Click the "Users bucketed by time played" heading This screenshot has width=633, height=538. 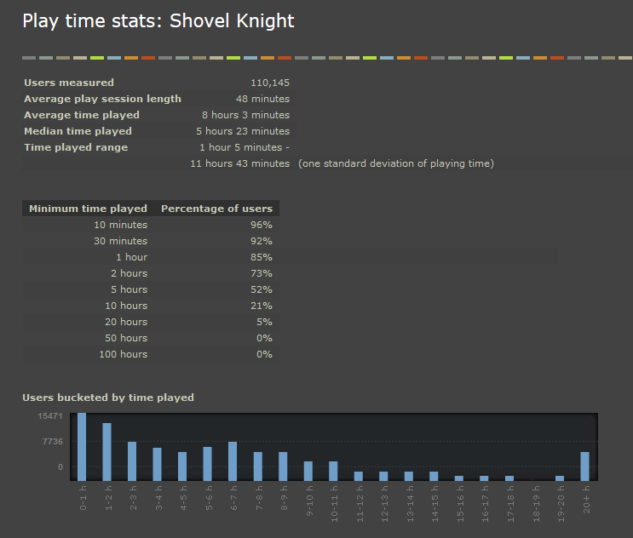click(x=108, y=398)
